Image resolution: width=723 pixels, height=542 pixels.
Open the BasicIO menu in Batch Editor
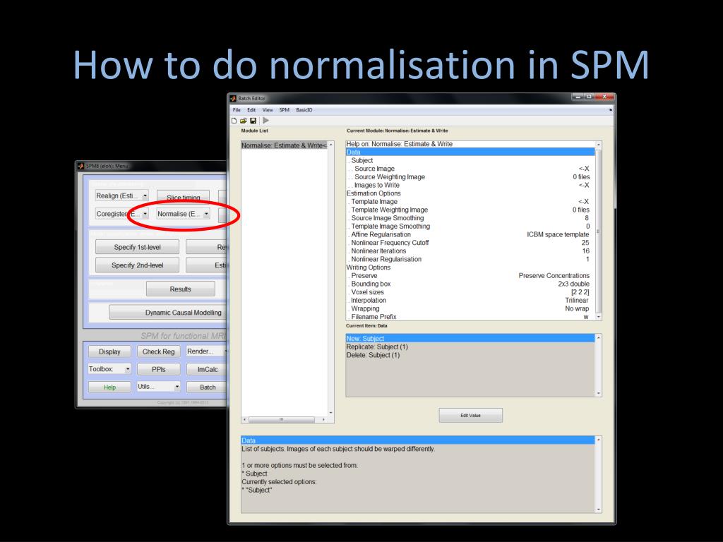[304, 110]
